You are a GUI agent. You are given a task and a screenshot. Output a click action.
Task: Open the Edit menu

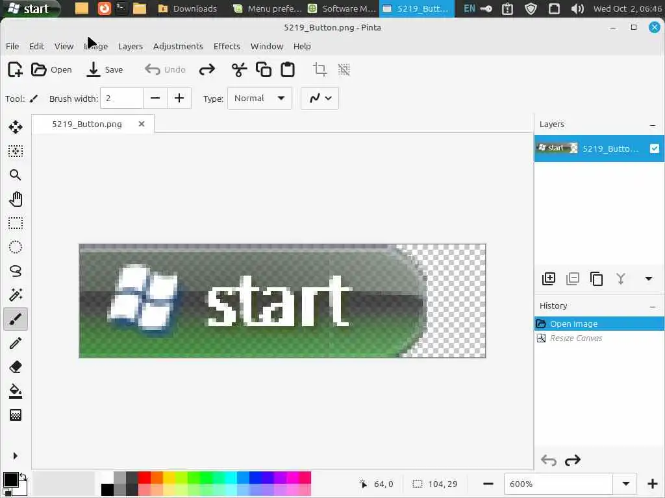click(36, 46)
